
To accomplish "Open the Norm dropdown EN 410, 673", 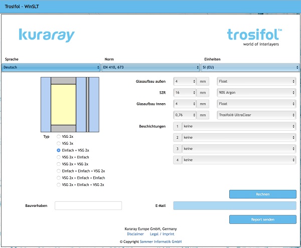I will point(151,67).
